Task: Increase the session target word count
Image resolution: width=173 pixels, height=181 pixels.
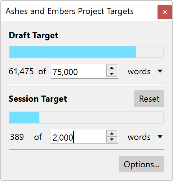Action: [x=112, y=133]
